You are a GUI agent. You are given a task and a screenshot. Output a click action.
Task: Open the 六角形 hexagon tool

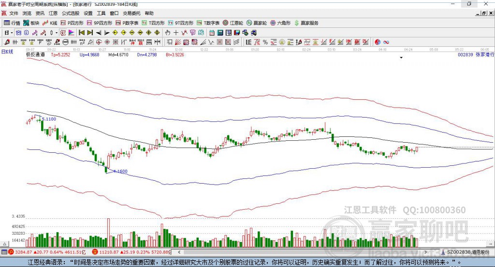280,23
